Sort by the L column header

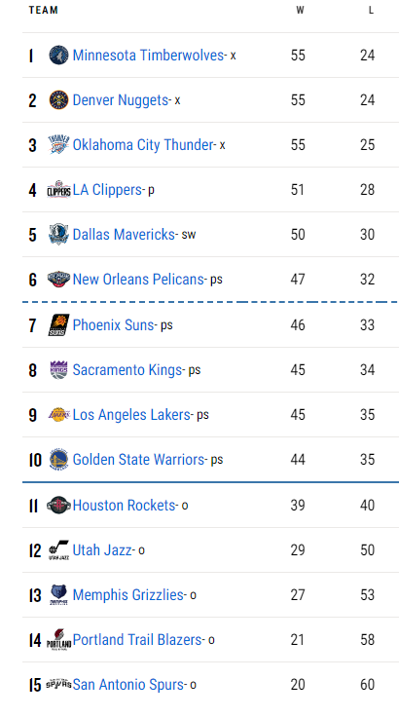point(371,10)
